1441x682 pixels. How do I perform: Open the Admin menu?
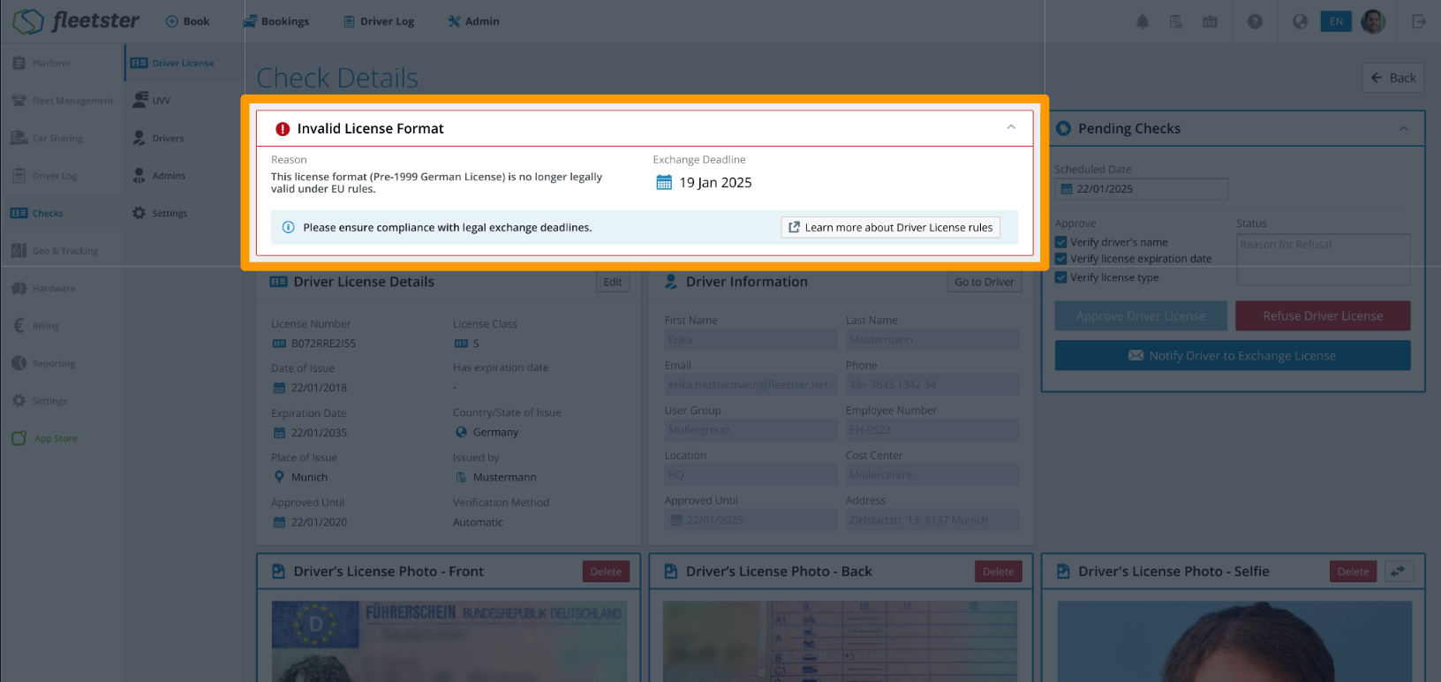pos(473,21)
